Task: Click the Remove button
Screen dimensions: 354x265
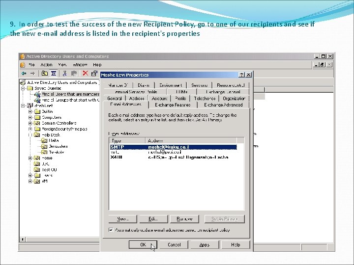Action: pos(184,219)
